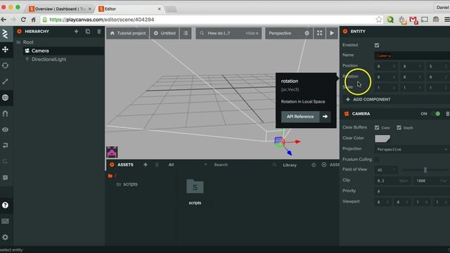Viewport: 450px width, 253px height.
Task: Open the assets Library button
Action: 290,165
